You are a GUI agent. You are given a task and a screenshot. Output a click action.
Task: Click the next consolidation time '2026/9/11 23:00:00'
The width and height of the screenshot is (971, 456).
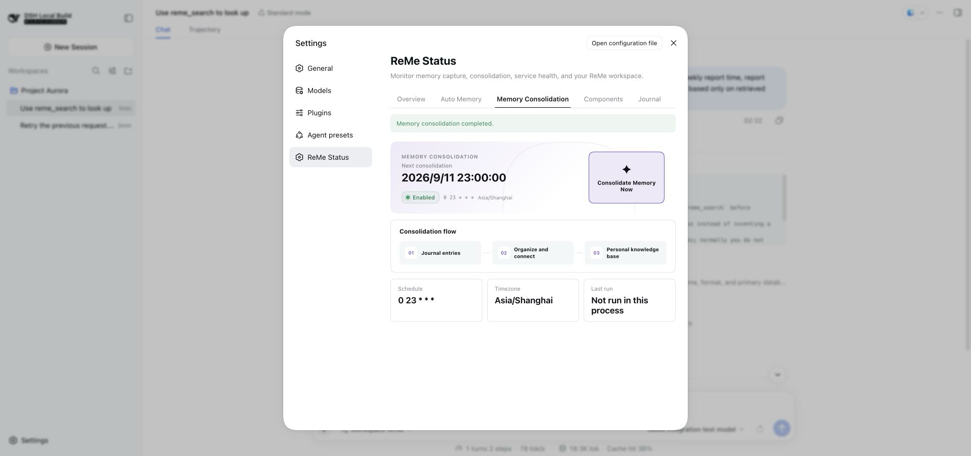pos(454,177)
